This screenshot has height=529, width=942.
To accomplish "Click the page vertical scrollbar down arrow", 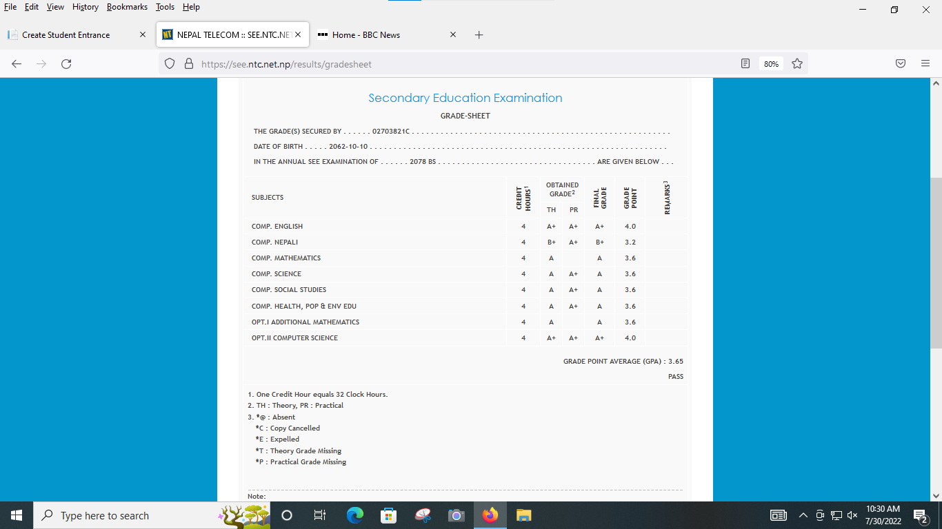I will pos(936,495).
